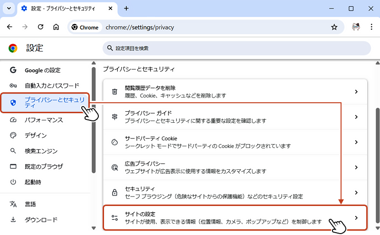380x235 pixels.
Task: Open デザイン in sidebar
Action: point(45,135)
